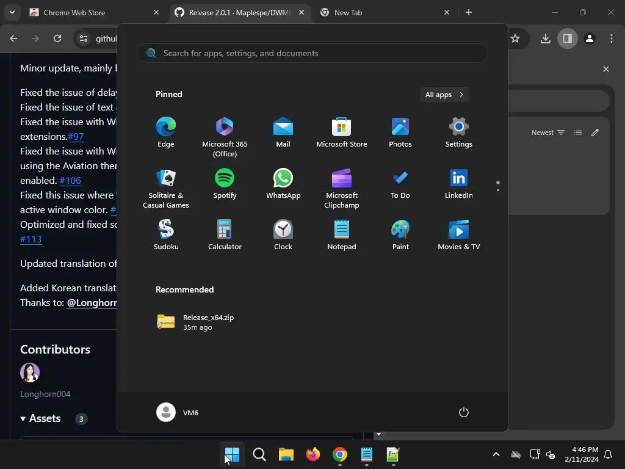Open WhatsApp pinned app

click(283, 184)
